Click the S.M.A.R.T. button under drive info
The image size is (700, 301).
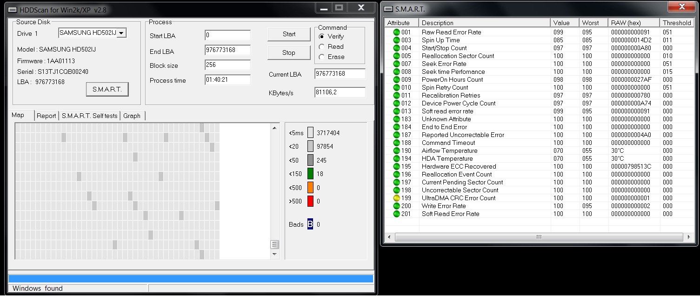point(107,89)
